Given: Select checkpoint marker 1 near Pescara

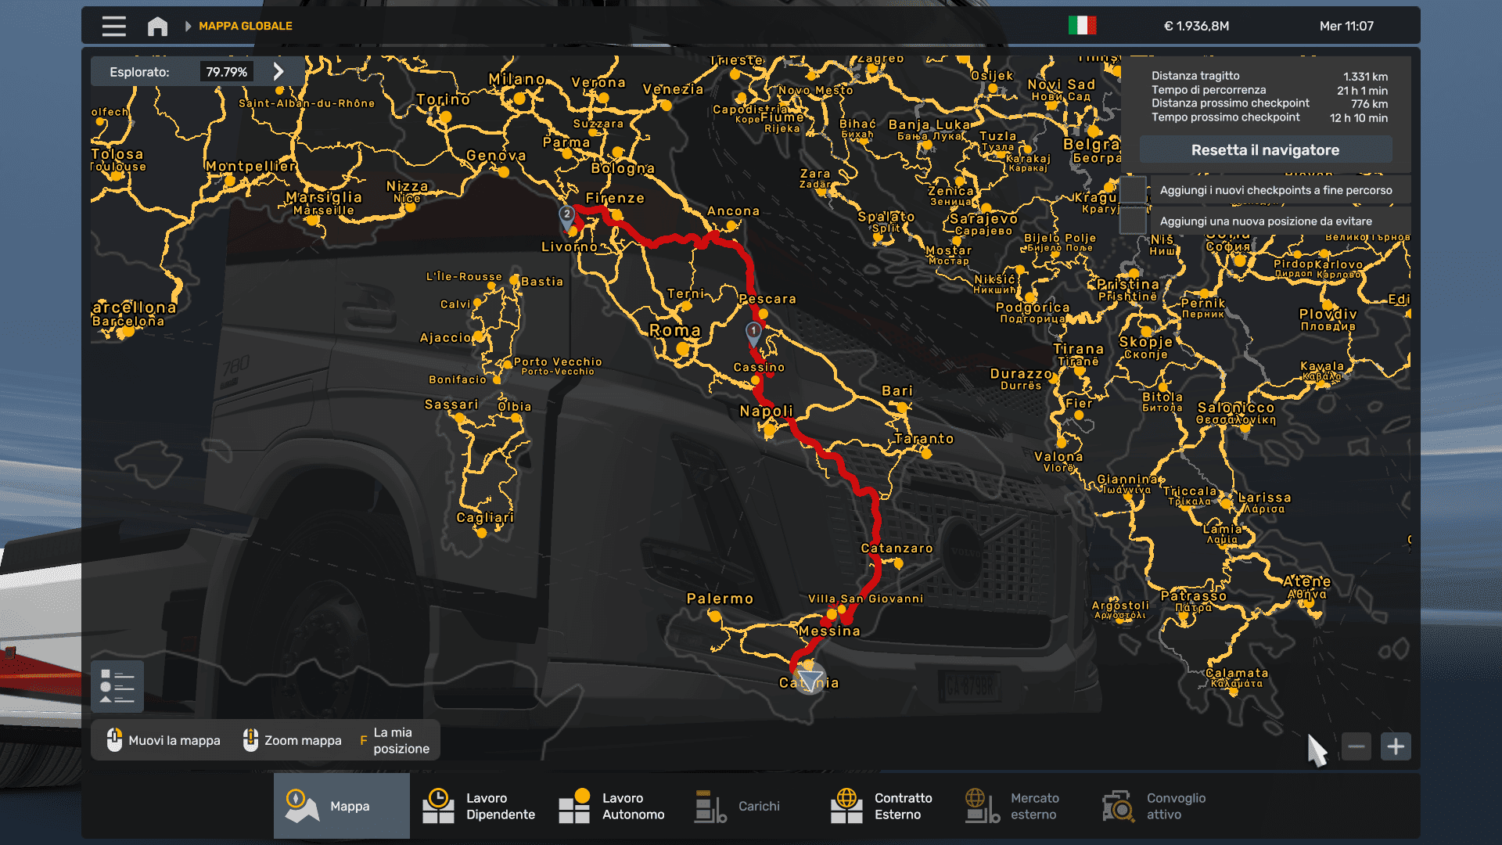Looking at the screenshot, I should coord(753,333).
